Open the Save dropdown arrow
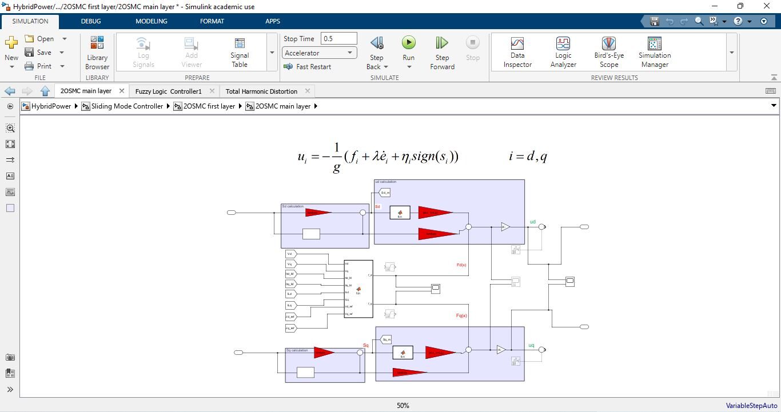Image resolution: width=781 pixels, height=412 pixels. pyautogui.click(x=62, y=53)
